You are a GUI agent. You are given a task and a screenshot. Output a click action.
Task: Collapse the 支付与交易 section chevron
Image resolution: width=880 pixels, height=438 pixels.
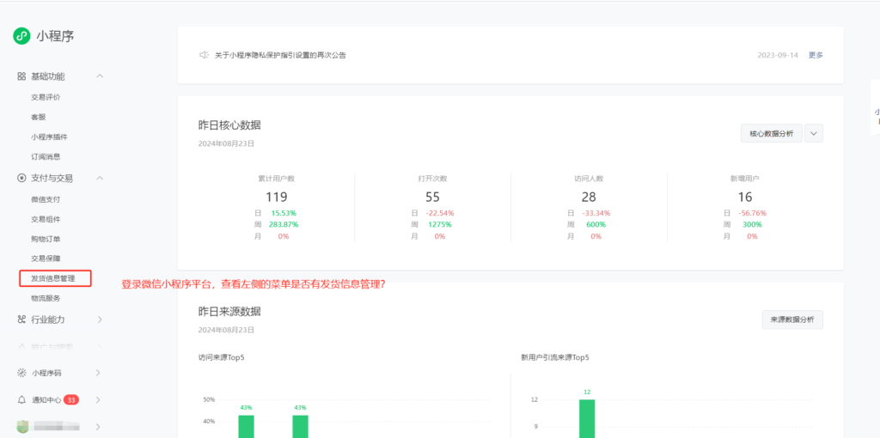(100, 178)
